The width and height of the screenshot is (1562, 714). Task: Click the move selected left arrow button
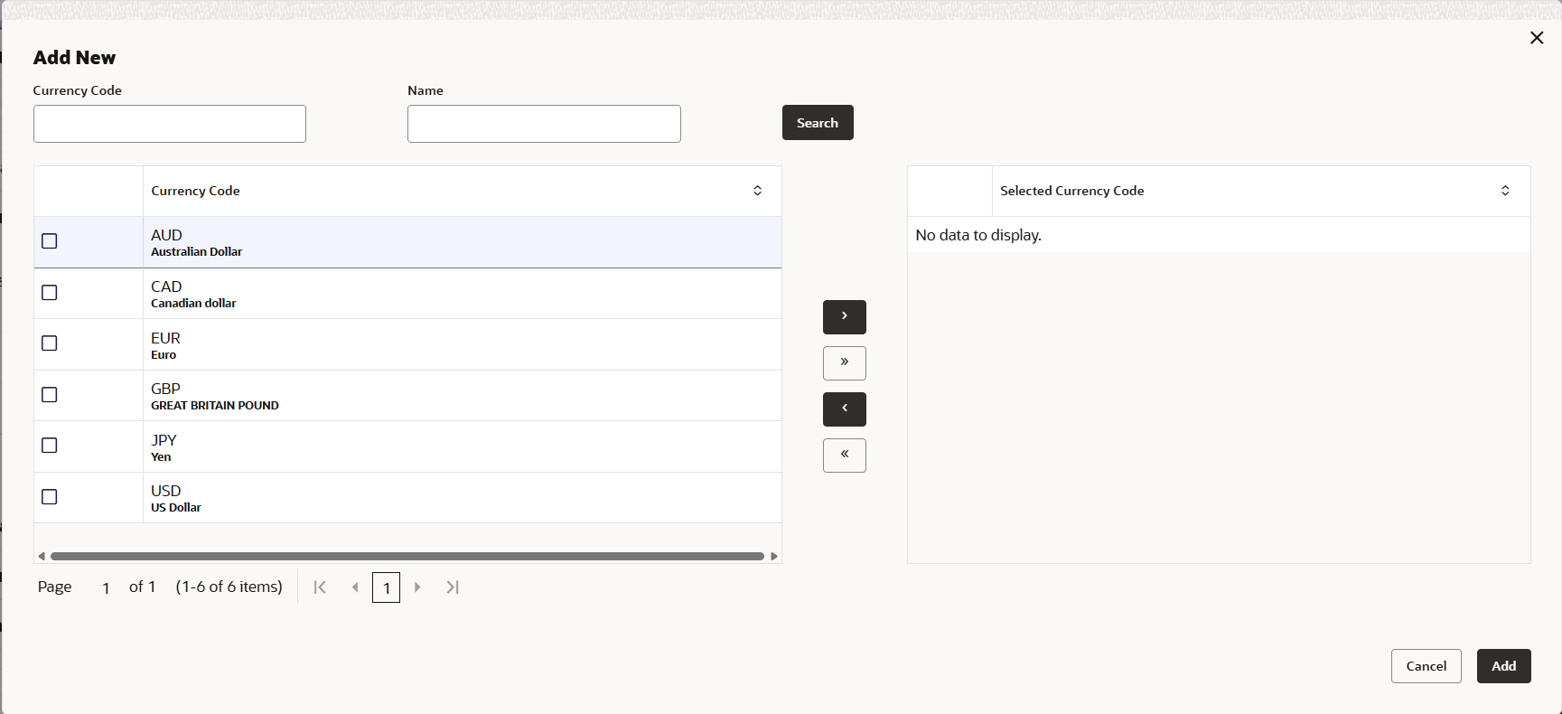(845, 409)
